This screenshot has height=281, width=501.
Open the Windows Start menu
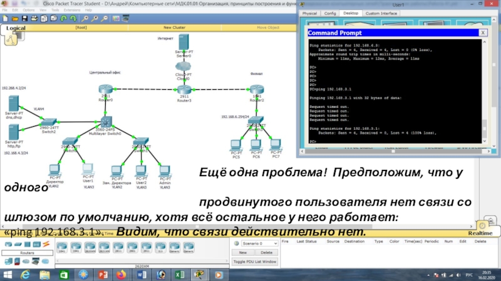(x=7, y=275)
